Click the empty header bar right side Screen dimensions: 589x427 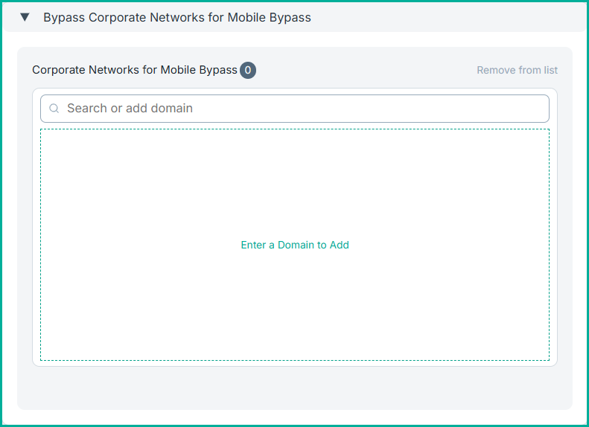point(462,17)
